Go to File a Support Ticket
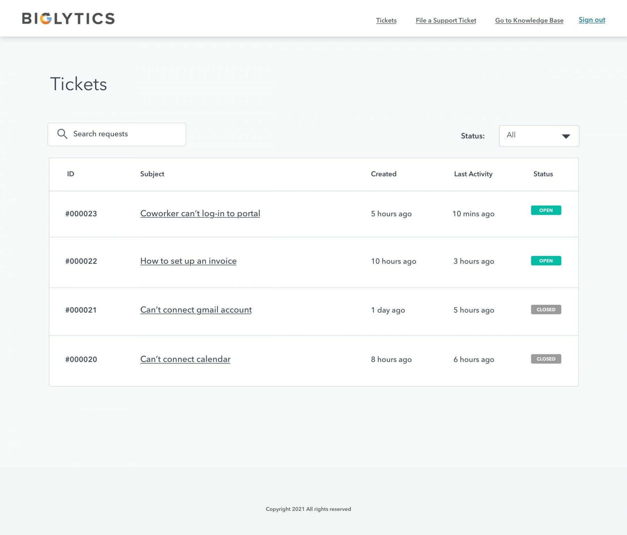The height and width of the screenshot is (535, 627). pos(446,20)
